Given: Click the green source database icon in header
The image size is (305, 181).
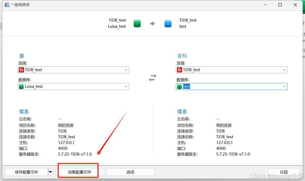Looking at the screenshot, I should point(137,24).
